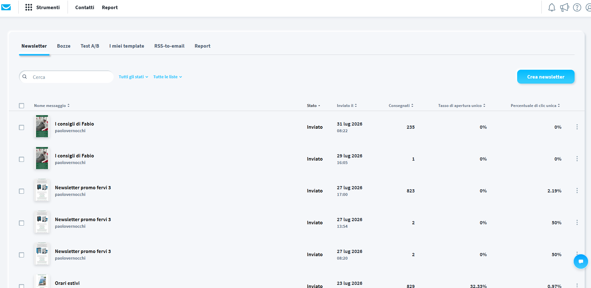Select the 29 lug 2026 I consigli di Fabio row
The width and height of the screenshot is (591, 288).
pyautogui.click(x=21, y=159)
